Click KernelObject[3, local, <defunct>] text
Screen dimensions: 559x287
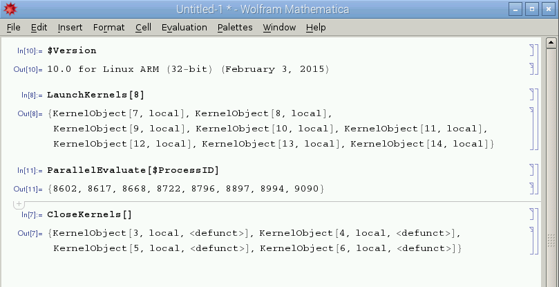pyautogui.click(x=151, y=234)
